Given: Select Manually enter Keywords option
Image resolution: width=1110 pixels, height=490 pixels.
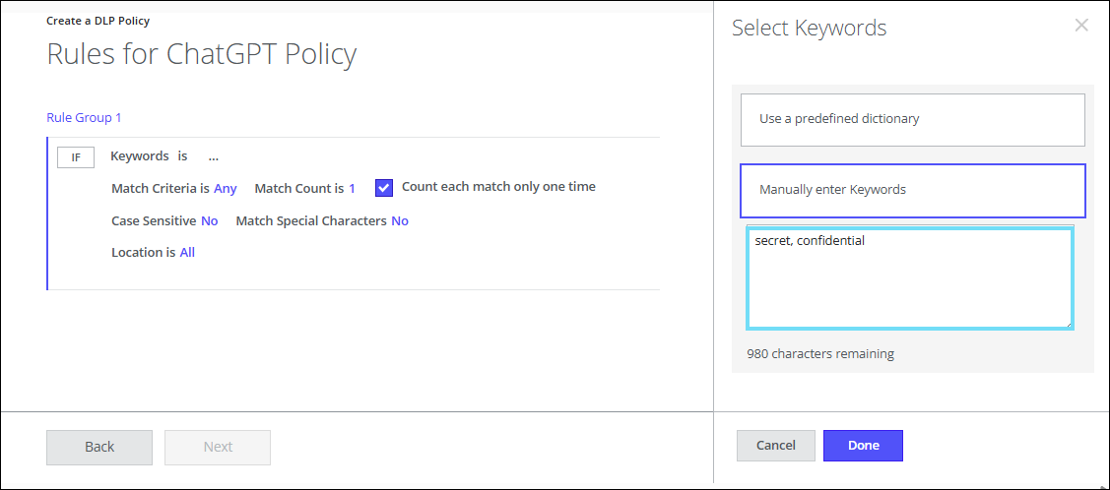Looking at the screenshot, I should [x=912, y=190].
